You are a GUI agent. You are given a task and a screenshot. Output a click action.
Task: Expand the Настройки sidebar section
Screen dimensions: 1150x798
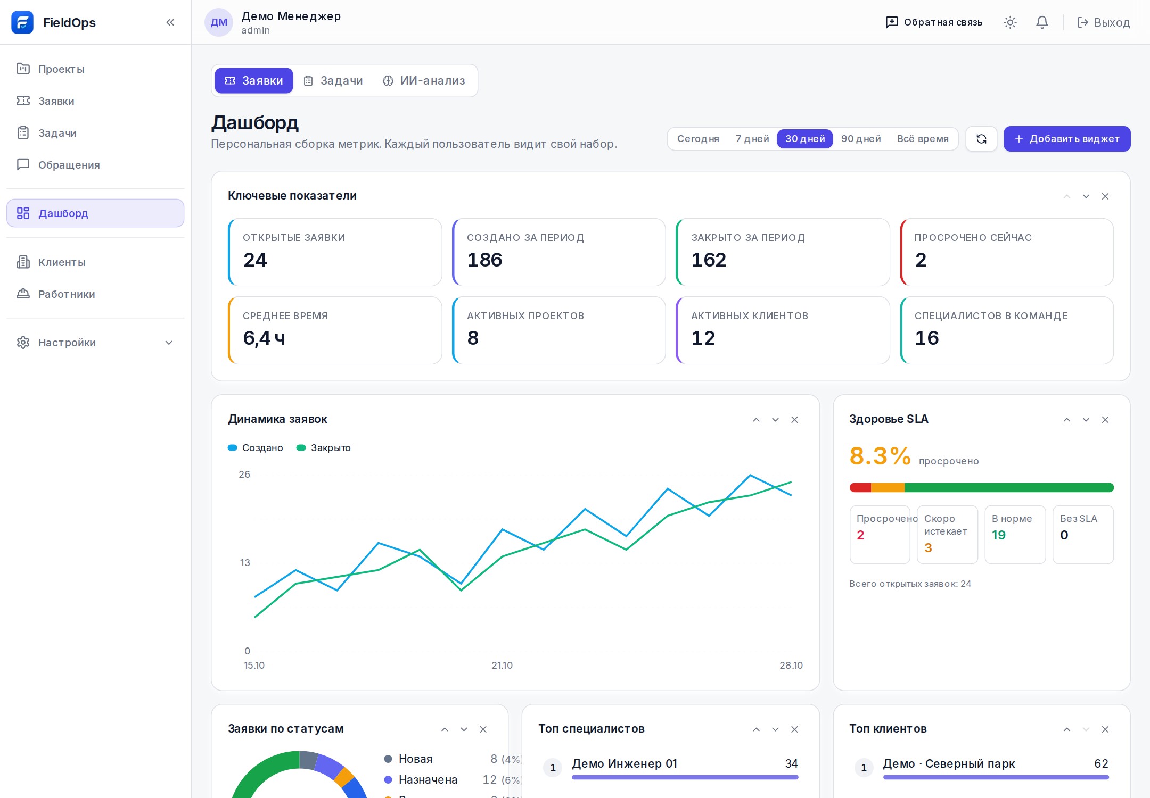tap(95, 343)
